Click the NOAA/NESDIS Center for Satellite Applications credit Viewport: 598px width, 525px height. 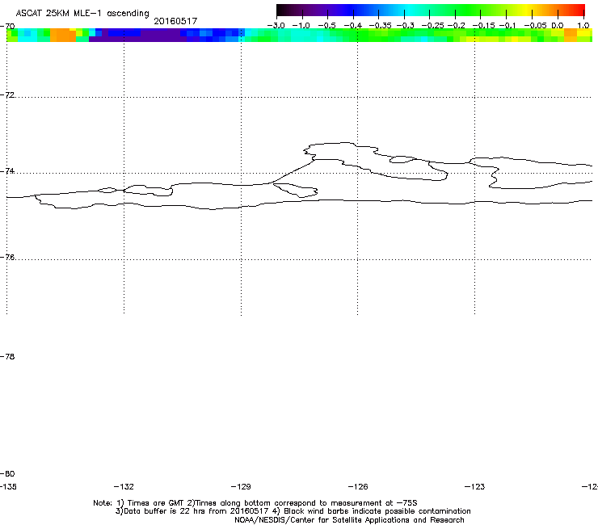[x=349, y=519]
